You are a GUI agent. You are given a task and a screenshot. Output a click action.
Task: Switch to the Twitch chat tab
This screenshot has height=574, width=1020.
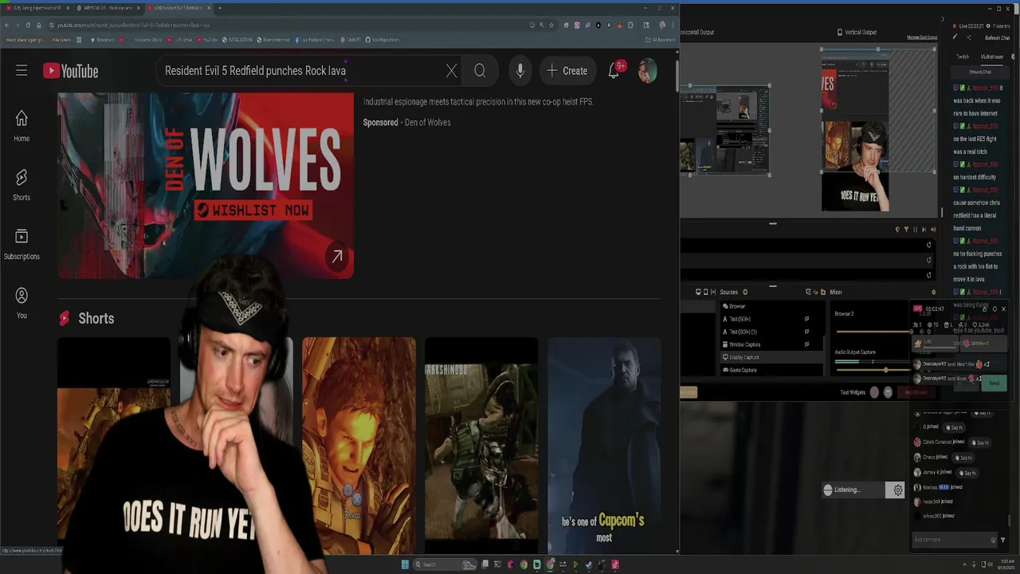pos(963,57)
